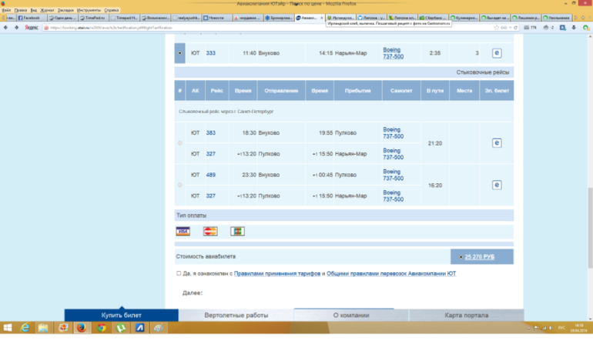Open Firefox from the Windows taskbar
Image resolution: width=593 pixels, height=344 pixels.
pyautogui.click(x=82, y=328)
